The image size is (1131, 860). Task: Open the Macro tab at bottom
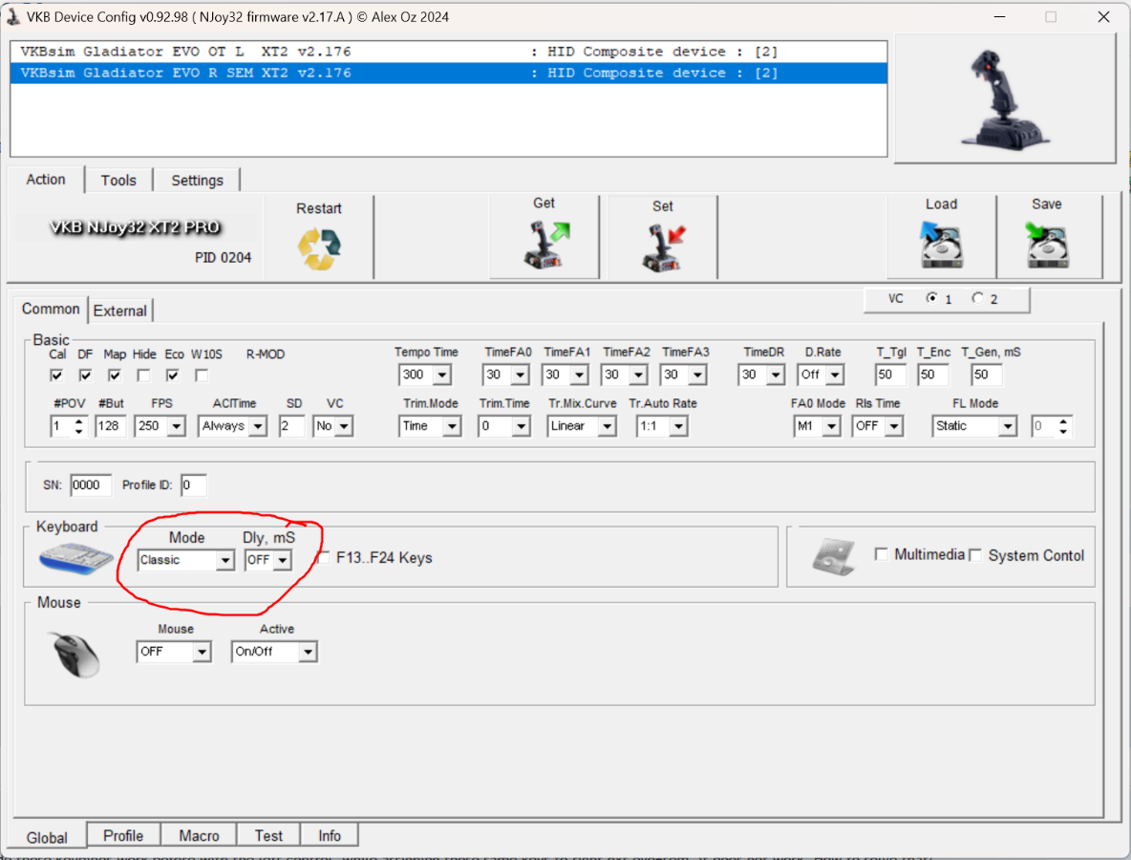[x=199, y=835]
